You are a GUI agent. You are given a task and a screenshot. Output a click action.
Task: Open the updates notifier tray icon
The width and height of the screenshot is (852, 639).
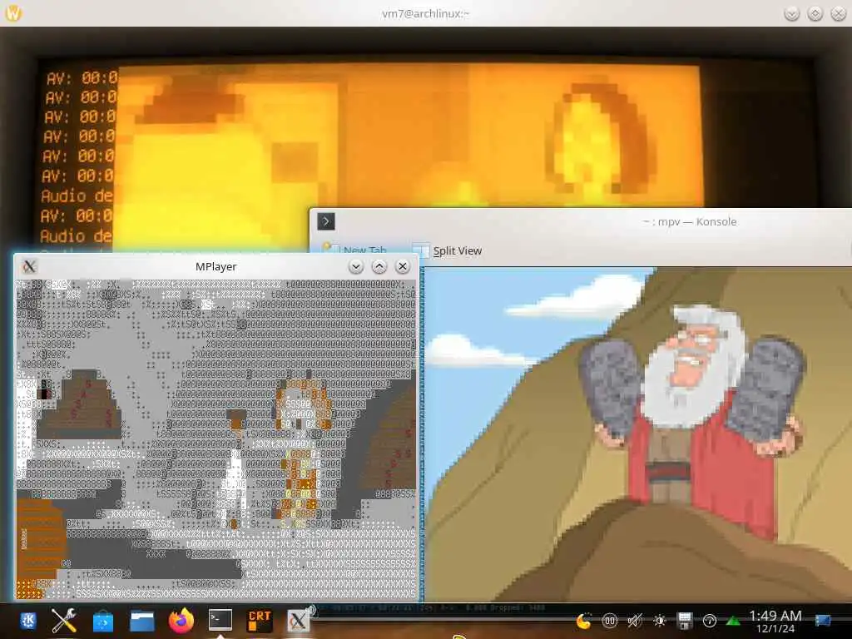[x=710, y=621]
